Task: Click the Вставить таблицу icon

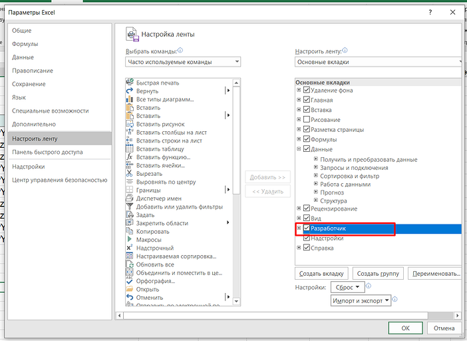Action: (130, 149)
